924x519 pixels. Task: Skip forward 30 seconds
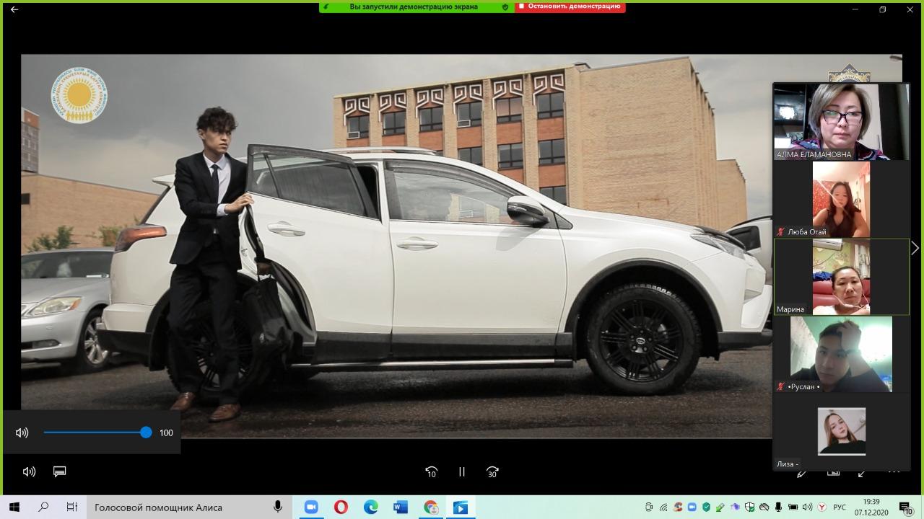[492, 472]
